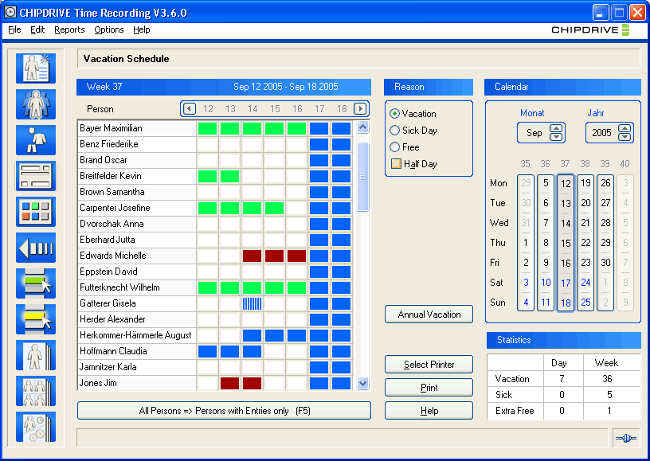Viewport: 650px width, 461px height.
Task: Click the Select Printer button
Action: 429,365
